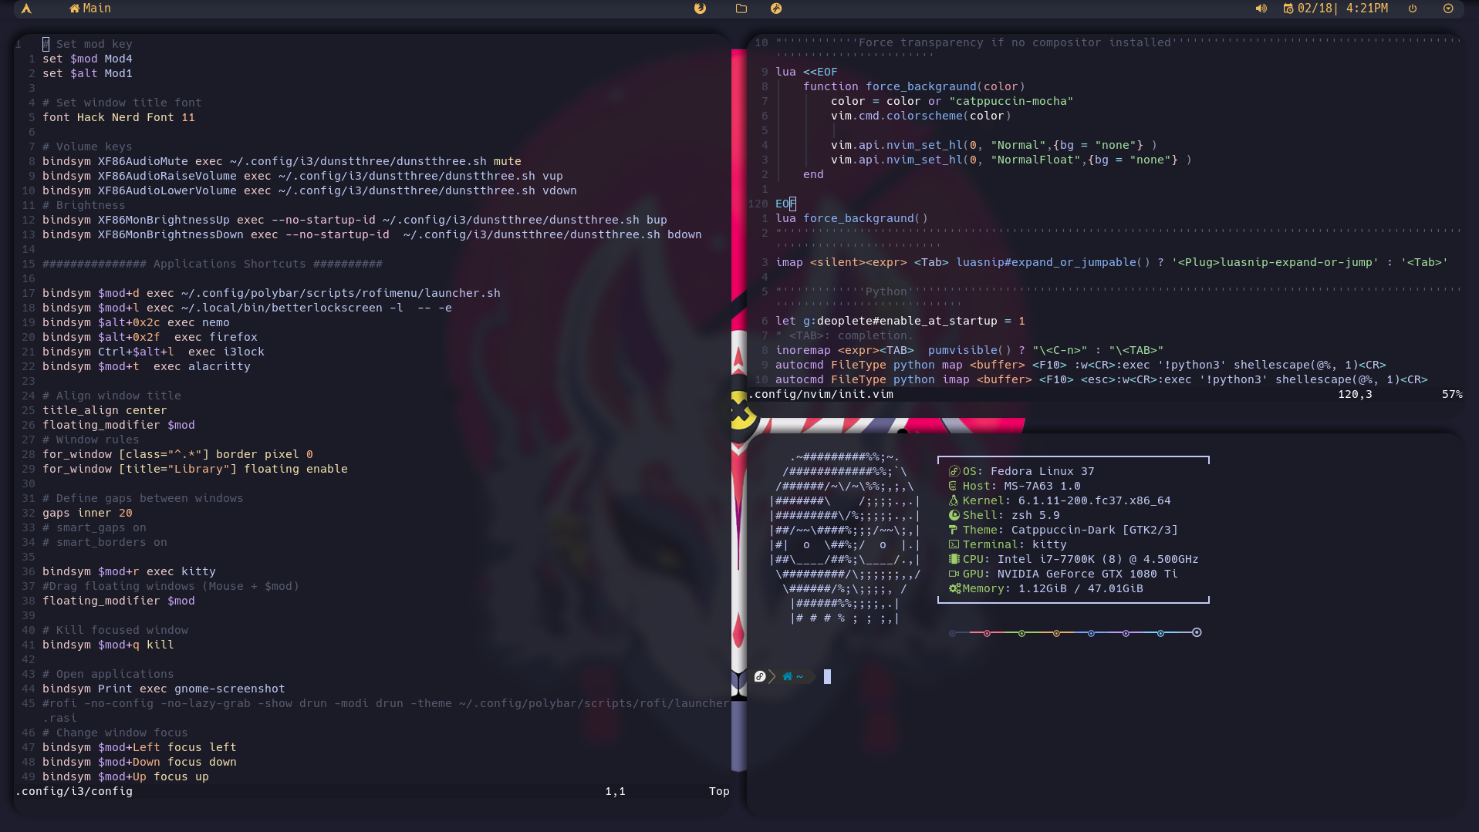Click the cyan color dot in the palette

click(1160, 633)
